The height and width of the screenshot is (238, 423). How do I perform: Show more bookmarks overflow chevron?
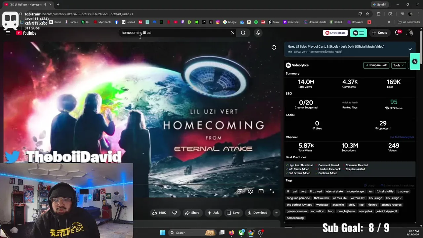tap(389, 22)
